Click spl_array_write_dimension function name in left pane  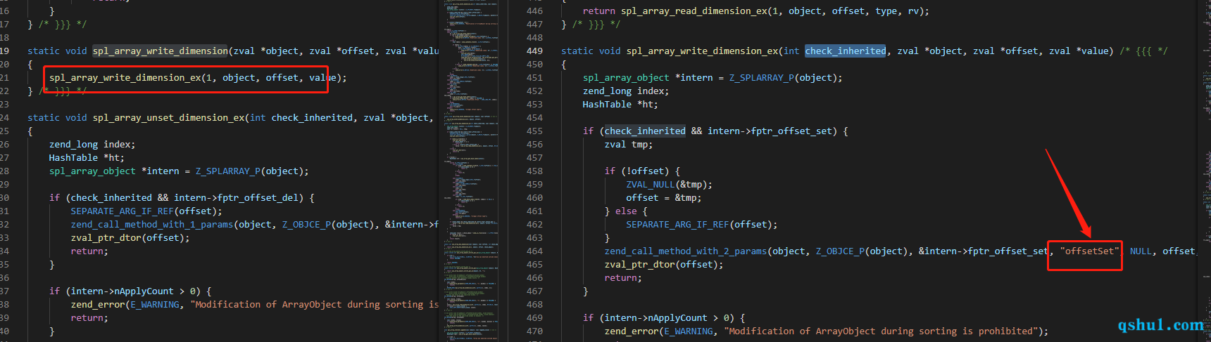click(x=161, y=51)
